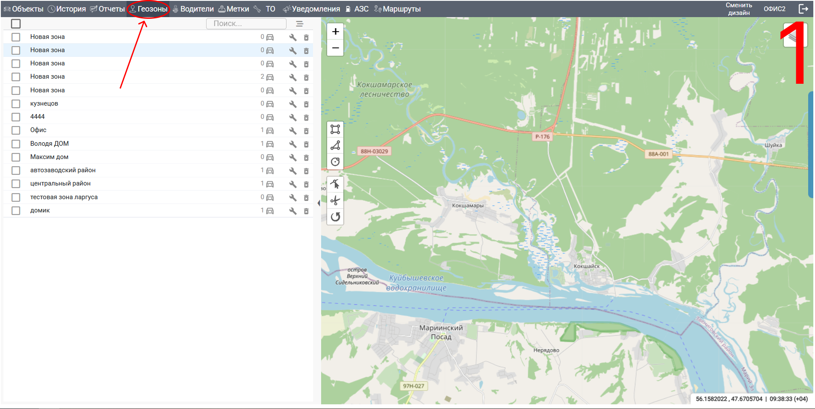Select the rectangle geozone drawing tool
This screenshot has width=815, height=409.
(335, 129)
